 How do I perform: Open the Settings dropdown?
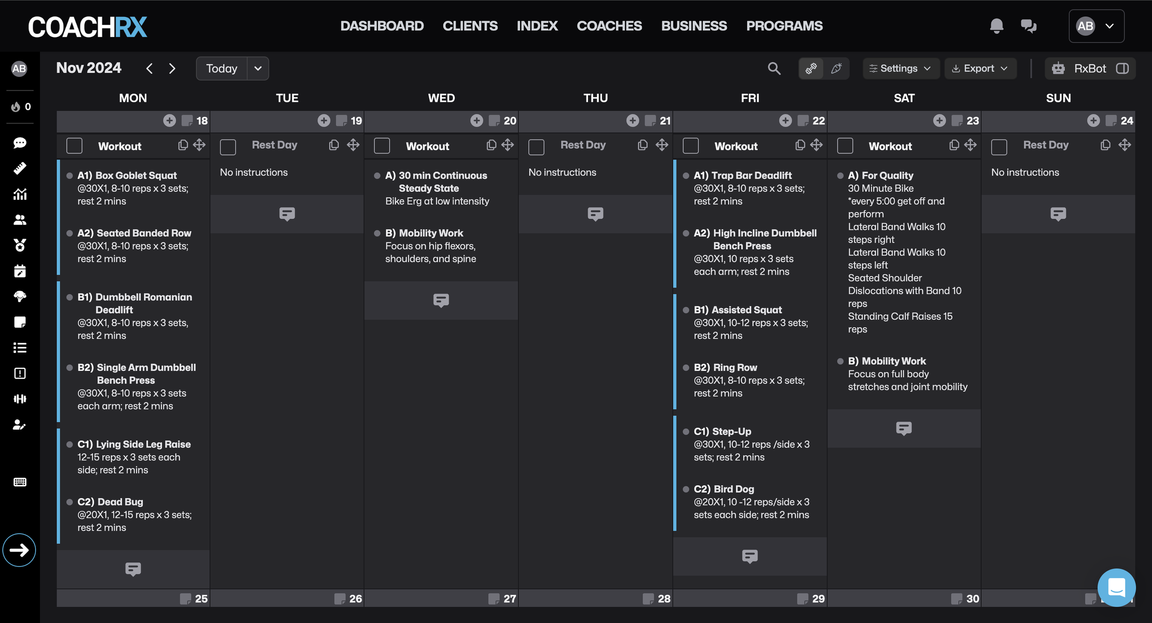pos(900,69)
